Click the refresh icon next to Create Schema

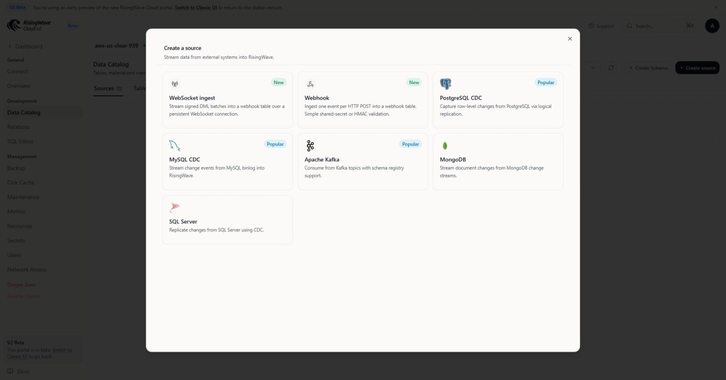pos(611,68)
